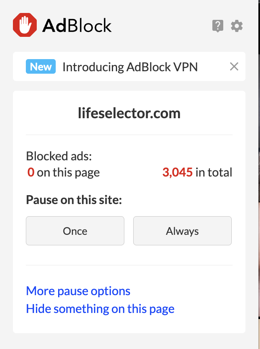This screenshot has width=260, height=349.
Task: Always pause AdBlock on this site
Action: pyautogui.click(x=182, y=231)
